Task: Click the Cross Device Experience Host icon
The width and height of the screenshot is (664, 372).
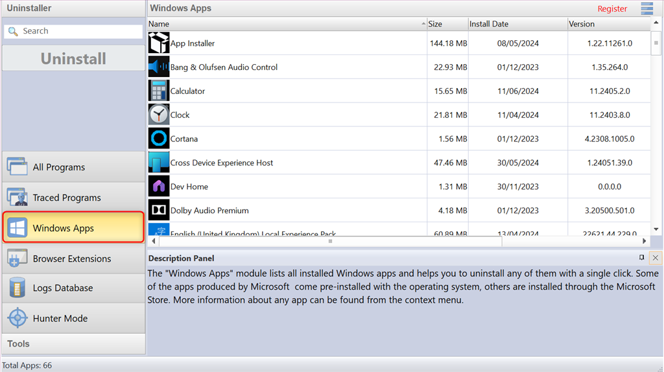Action: point(159,163)
